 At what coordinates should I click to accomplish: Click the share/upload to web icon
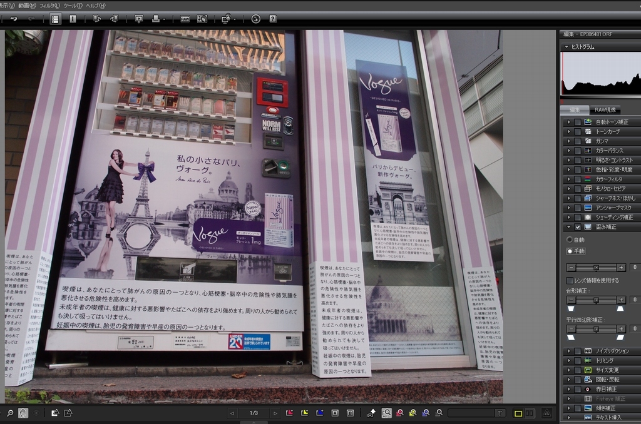(x=226, y=19)
